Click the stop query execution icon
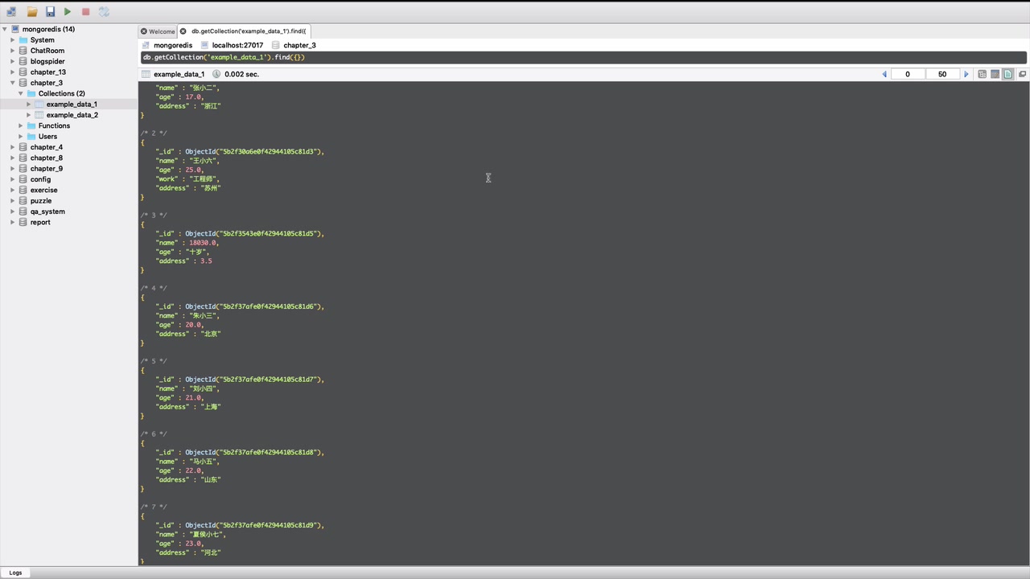The image size is (1030, 579). (85, 11)
